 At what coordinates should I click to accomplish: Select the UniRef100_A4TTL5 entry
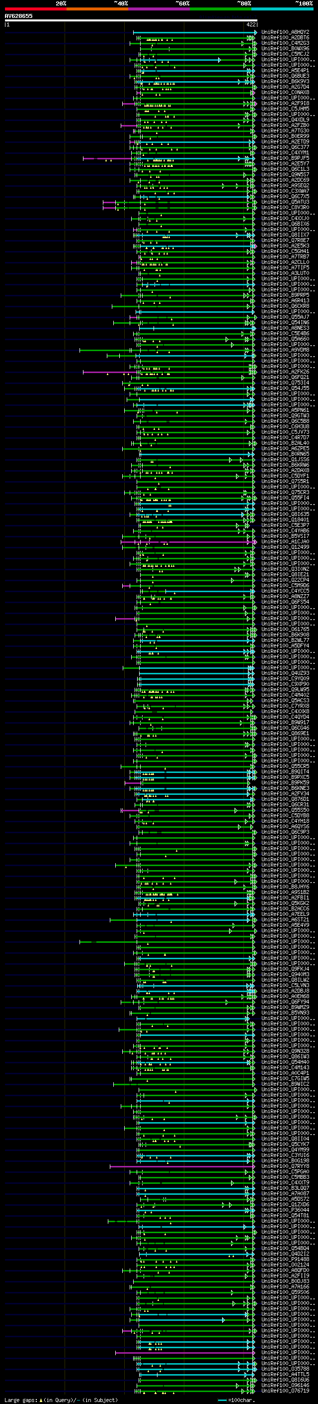pos(285,1374)
